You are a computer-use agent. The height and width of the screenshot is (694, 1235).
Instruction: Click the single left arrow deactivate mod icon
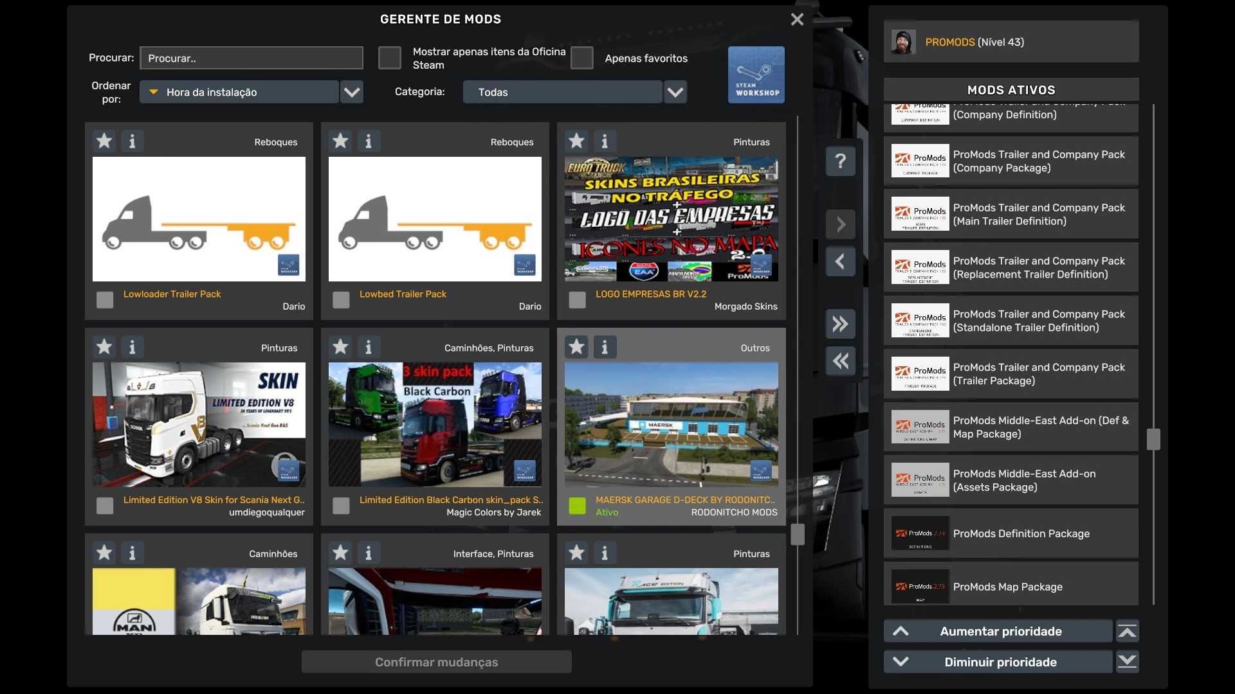[x=840, y=262]
